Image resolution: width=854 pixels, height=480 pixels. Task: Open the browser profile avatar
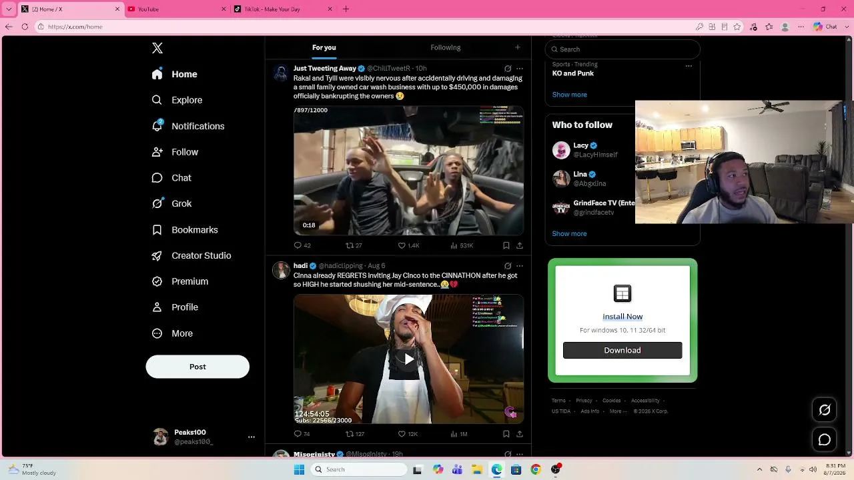(x=785, y=27)
